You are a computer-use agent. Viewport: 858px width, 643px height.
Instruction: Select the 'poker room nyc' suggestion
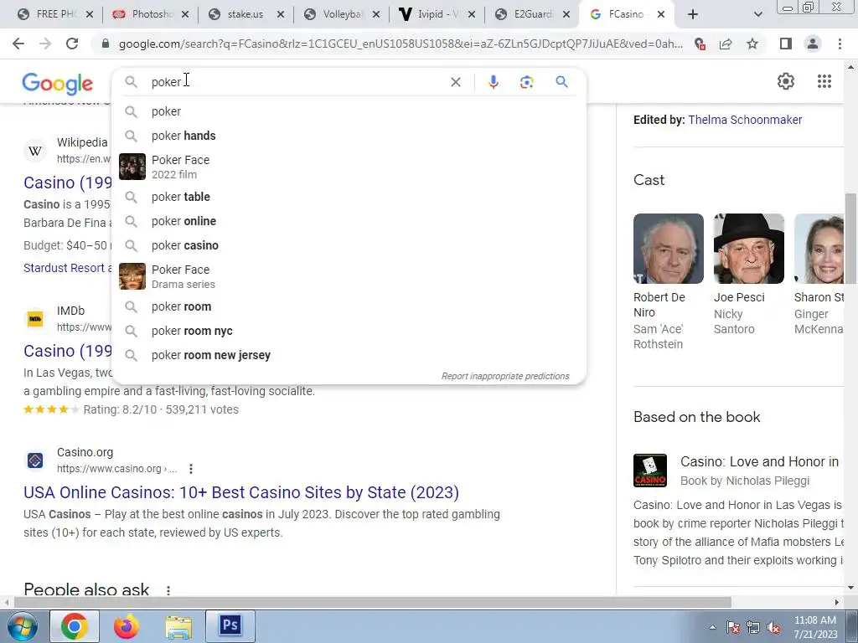[349, 331]
